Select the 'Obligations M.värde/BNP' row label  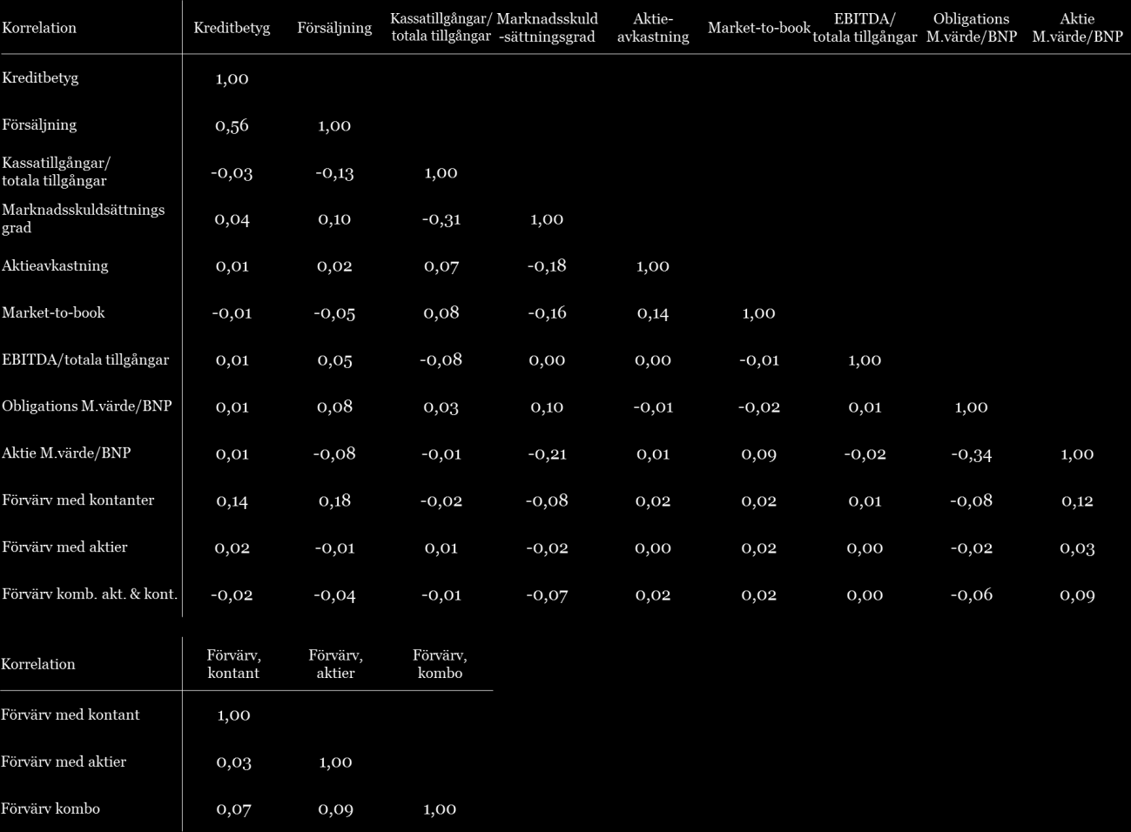tap(87, 406)
